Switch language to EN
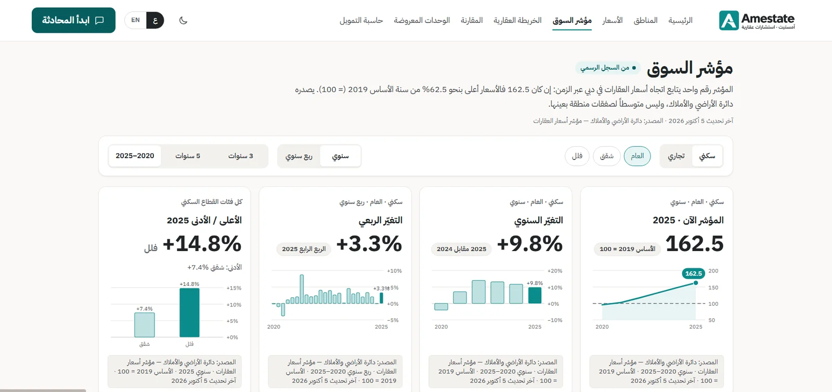 [x=136, y=20]
